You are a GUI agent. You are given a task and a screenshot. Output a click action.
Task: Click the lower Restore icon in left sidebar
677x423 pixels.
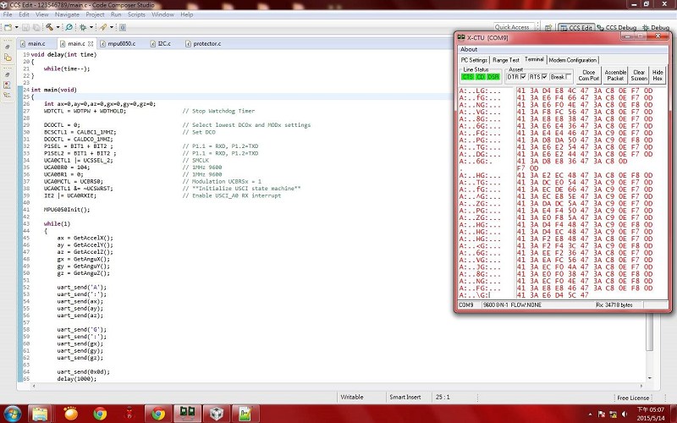(8, 74)
